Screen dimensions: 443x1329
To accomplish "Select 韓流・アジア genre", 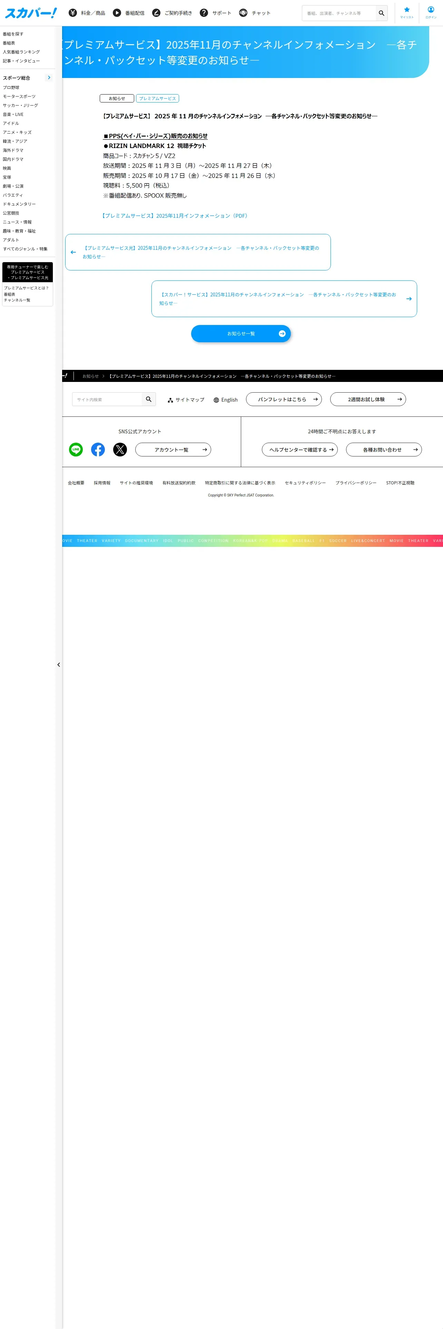I will point(15,141).
